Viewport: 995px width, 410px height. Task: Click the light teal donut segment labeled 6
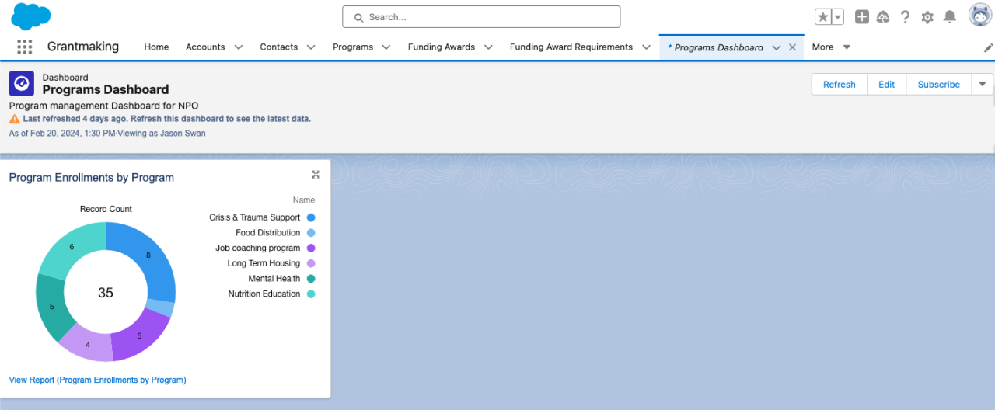(x=72, y=247)
